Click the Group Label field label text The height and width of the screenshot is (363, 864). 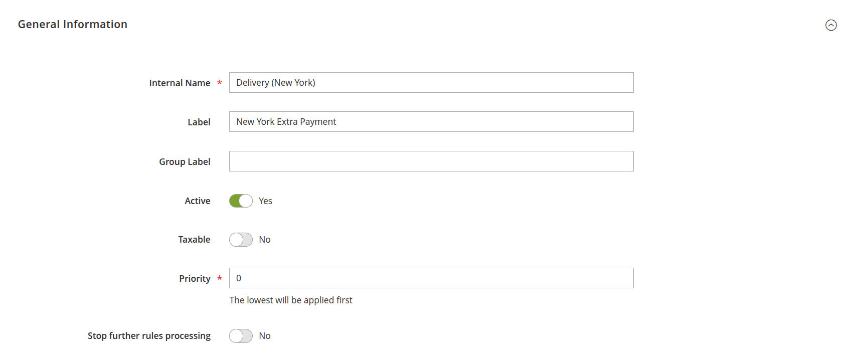click(x=185, y=162)
